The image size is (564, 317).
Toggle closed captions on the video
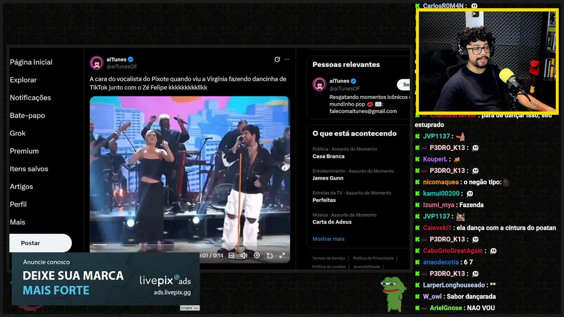[231, 255]
